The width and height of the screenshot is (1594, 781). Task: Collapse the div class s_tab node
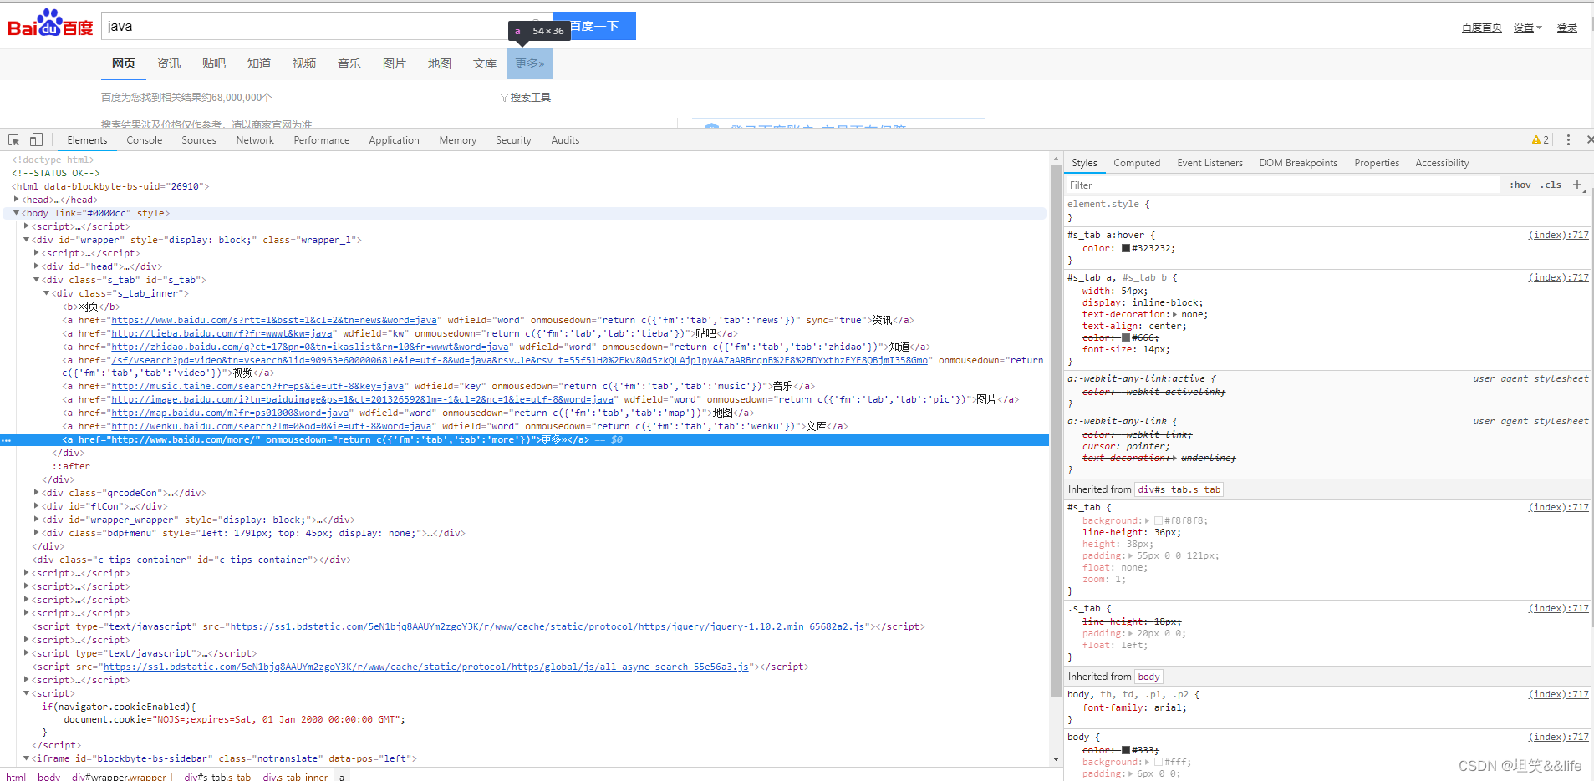point(37,280)
